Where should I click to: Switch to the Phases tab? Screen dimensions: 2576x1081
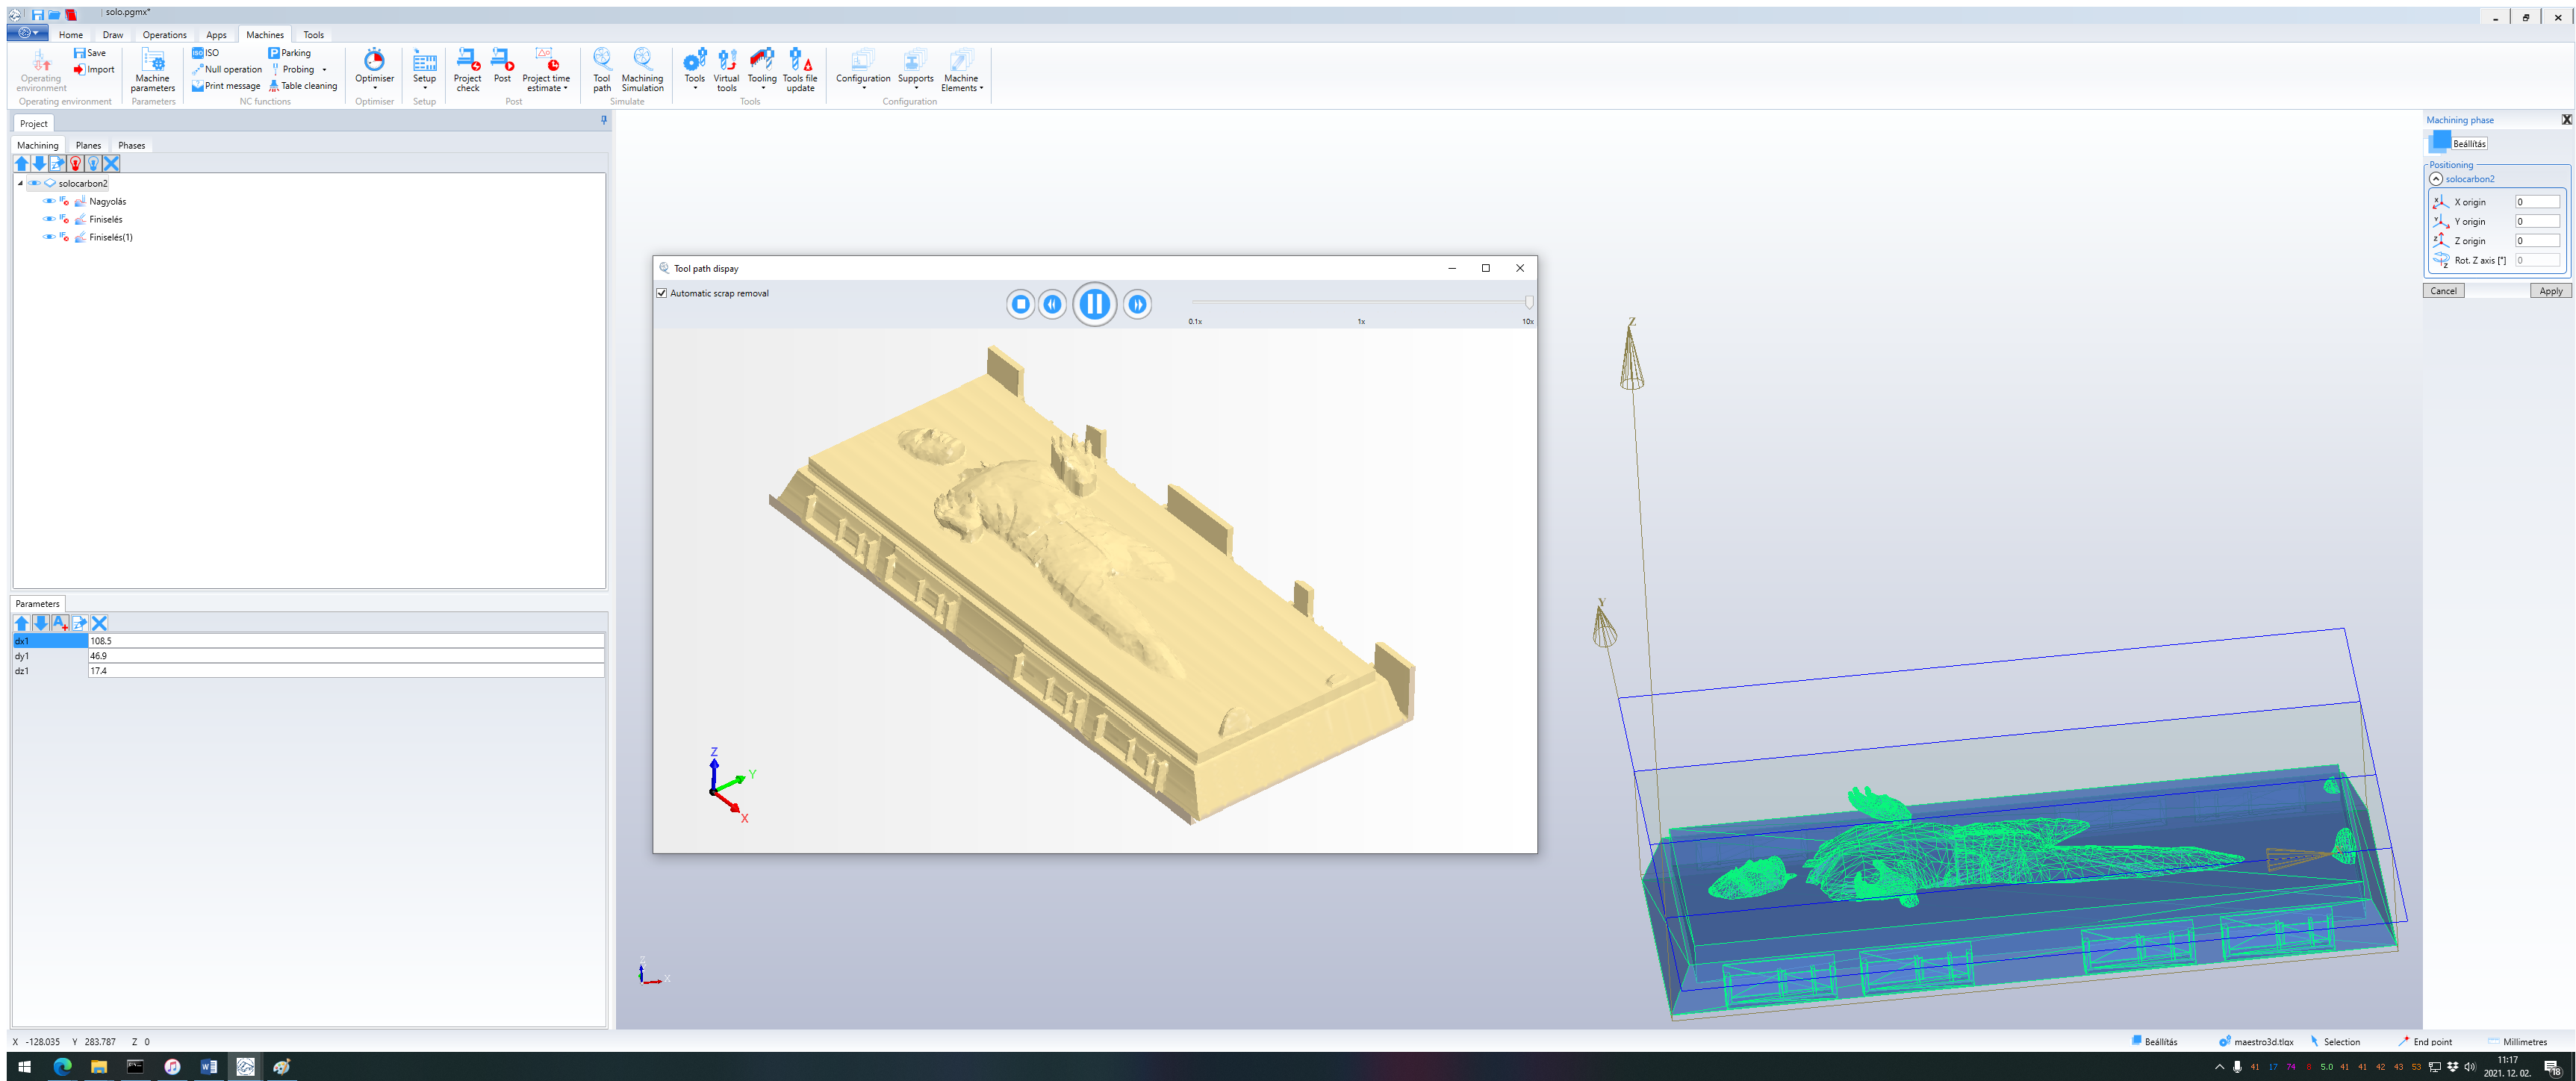tap(131, 146)
